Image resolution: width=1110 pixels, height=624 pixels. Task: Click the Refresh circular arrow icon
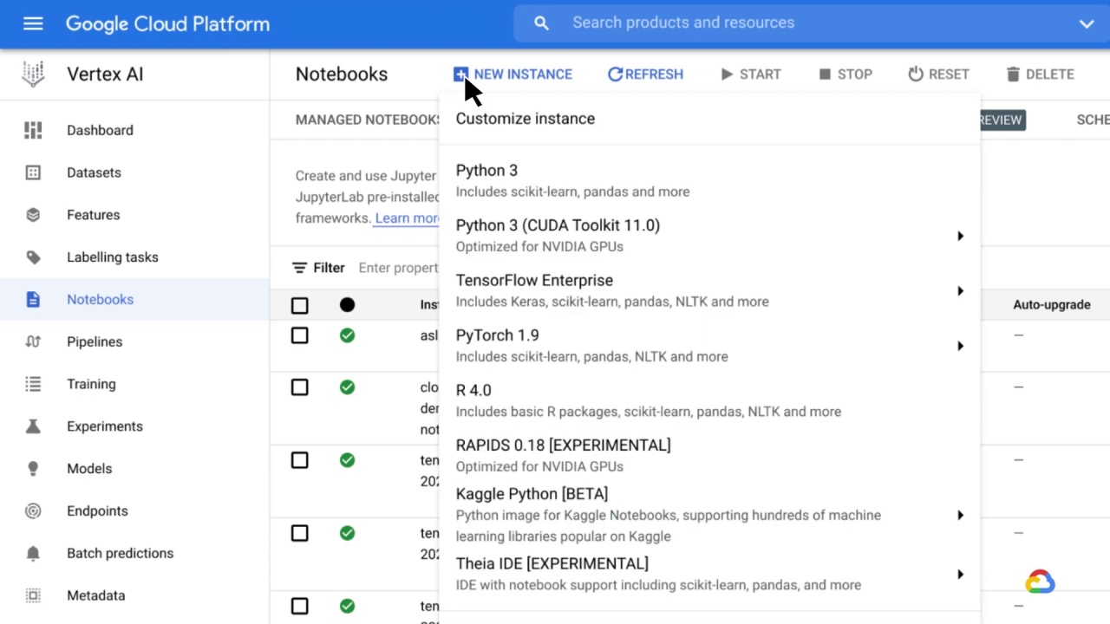[x=616, y=75]
